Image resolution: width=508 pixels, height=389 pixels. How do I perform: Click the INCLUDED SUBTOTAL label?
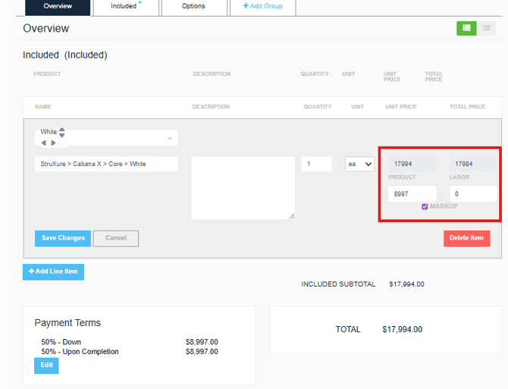coord(338,284)
